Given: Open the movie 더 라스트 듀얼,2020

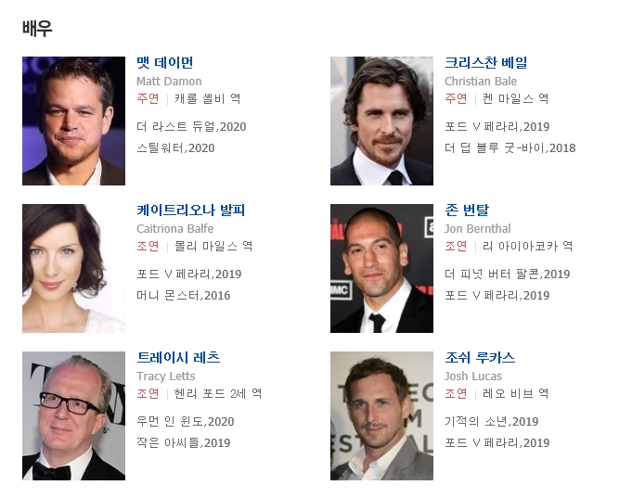Looking at the screenshot, I should point(191,126).
